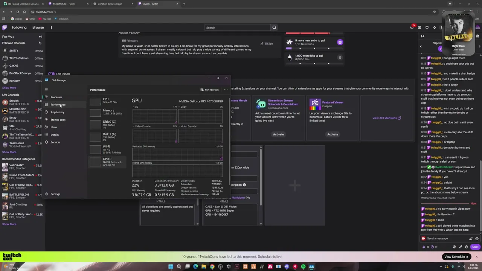The image size is (482, 271).
Task: Open the VALORANT recommended category
Action: coord(23,167)
